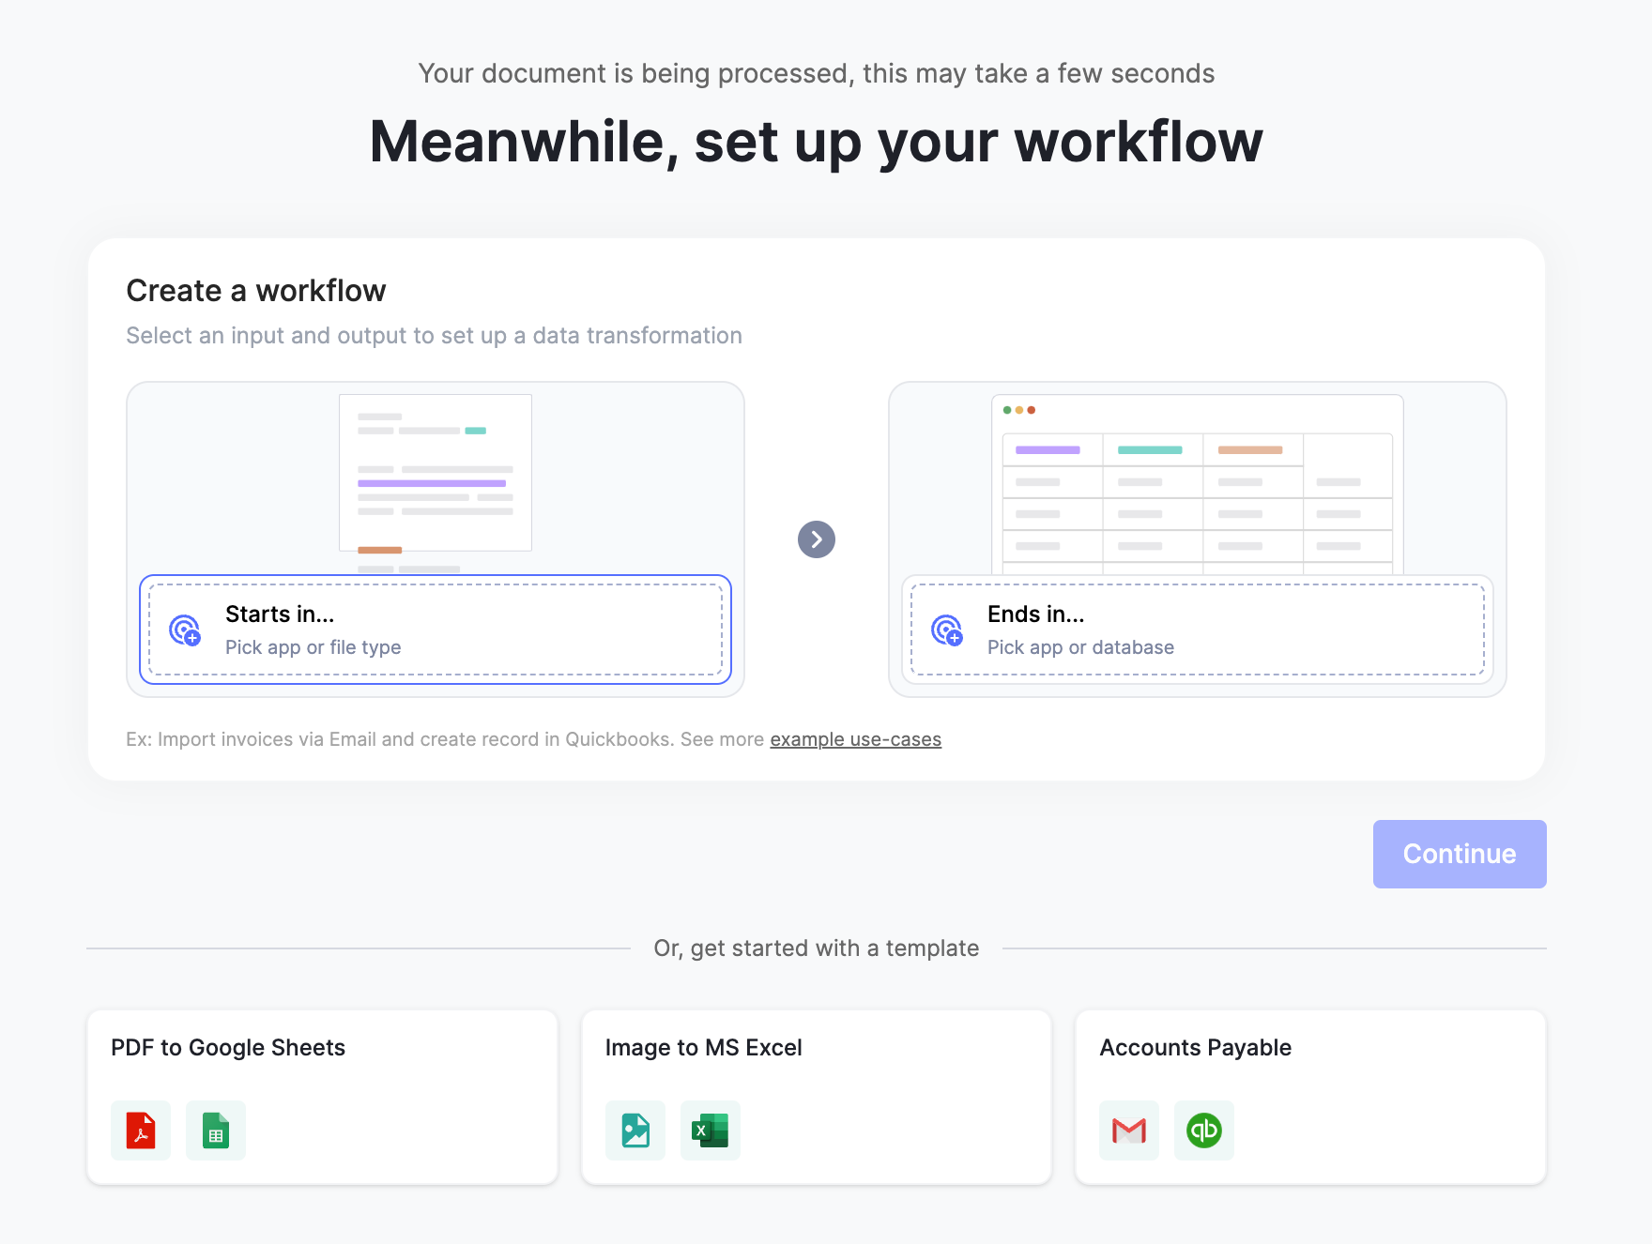Image resolution: width=1652 pixels, height=1244 pixels.
Task: Open the 'Ends in...' database picker
Action: click(1198, 630)
